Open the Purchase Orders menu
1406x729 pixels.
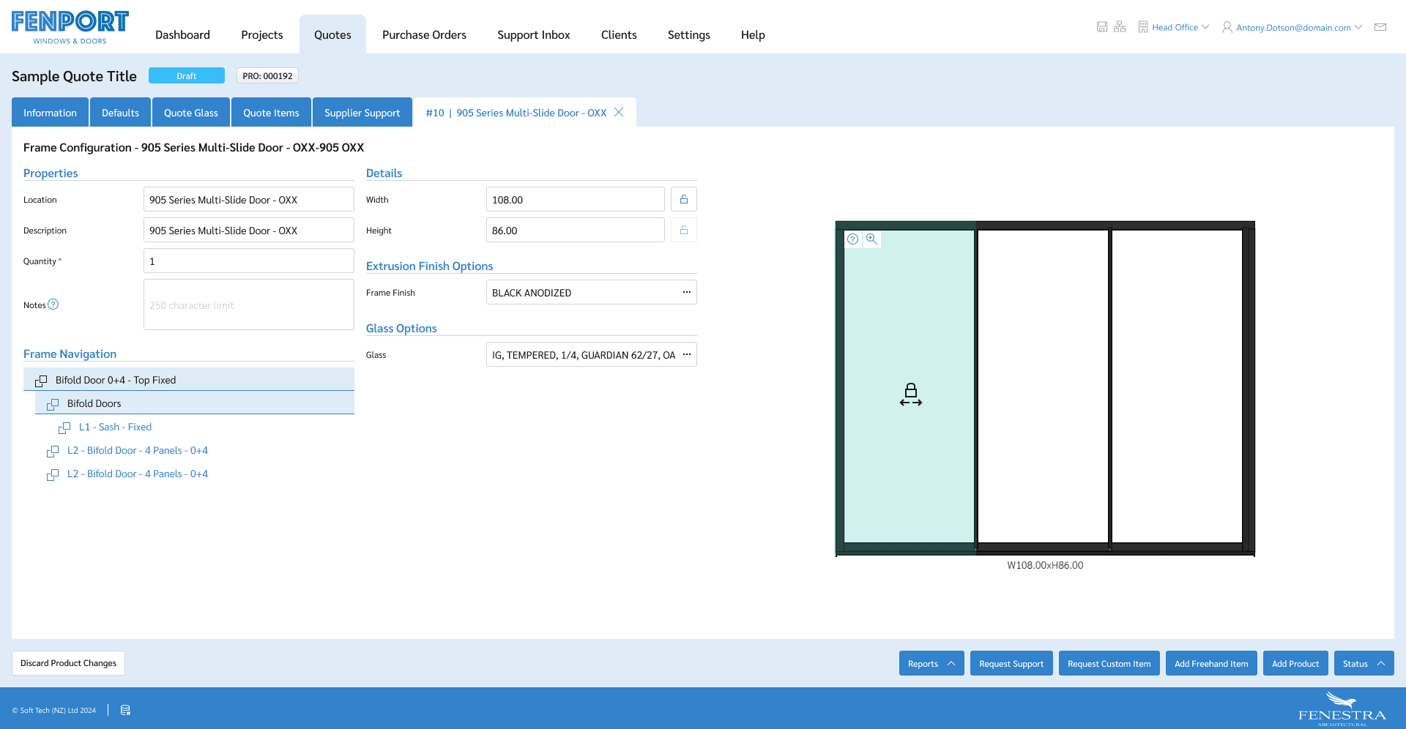[424, 34]
